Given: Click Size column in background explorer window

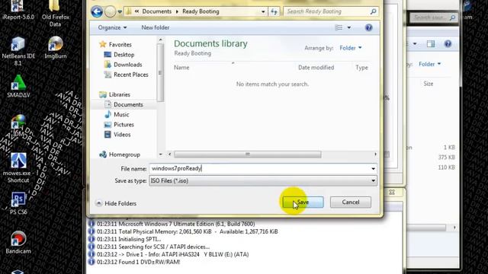Looking at the screenshot, I should point(429,84).
